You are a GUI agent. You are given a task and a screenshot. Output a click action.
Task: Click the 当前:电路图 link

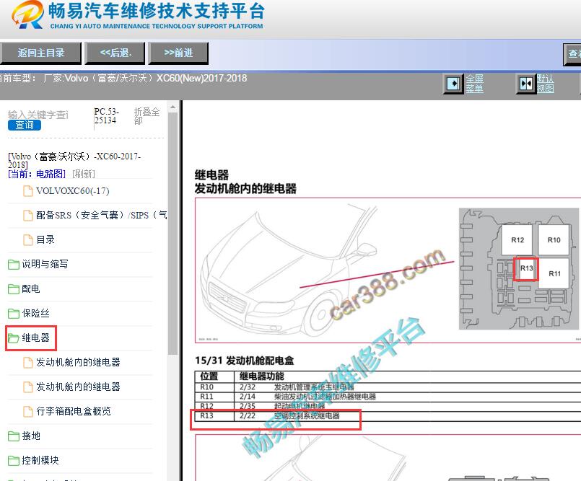[37, 174]
